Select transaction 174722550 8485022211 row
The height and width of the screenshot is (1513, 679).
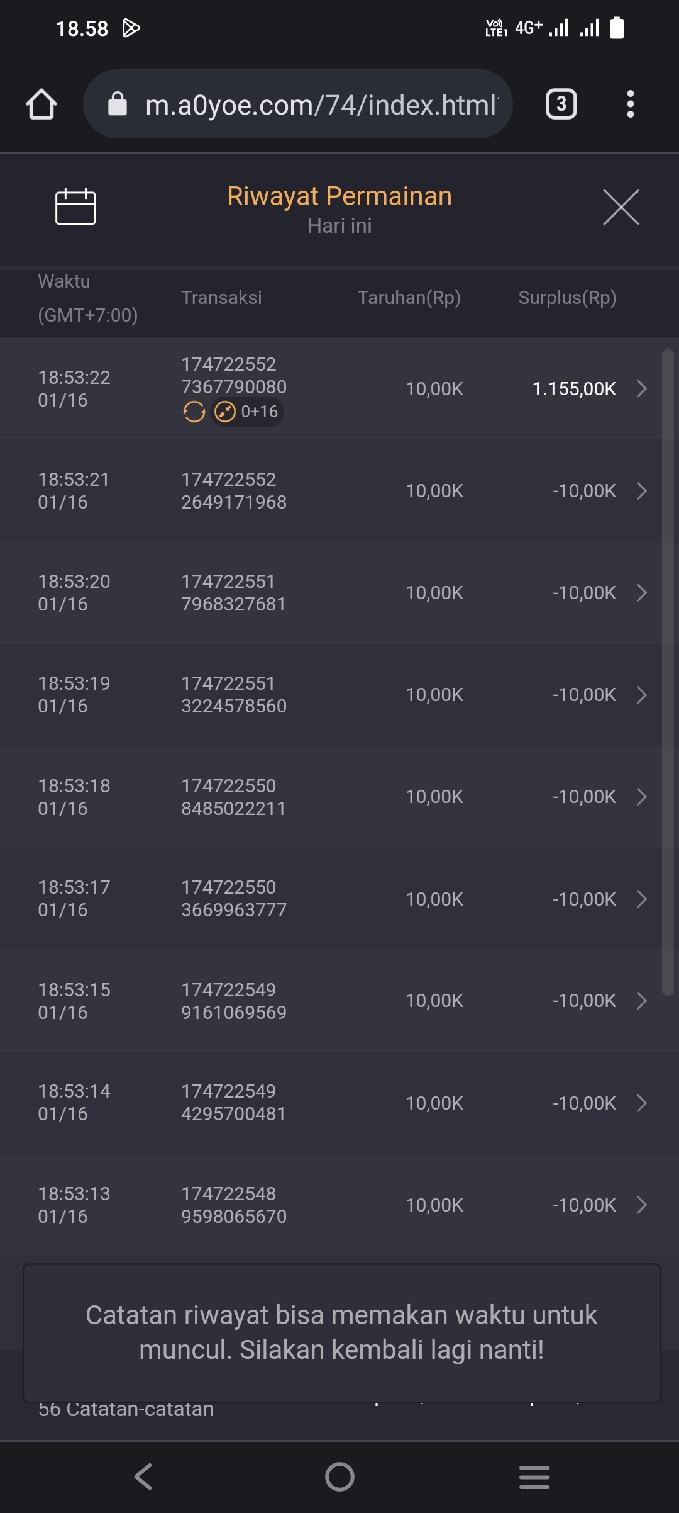(x=233, y=797)
